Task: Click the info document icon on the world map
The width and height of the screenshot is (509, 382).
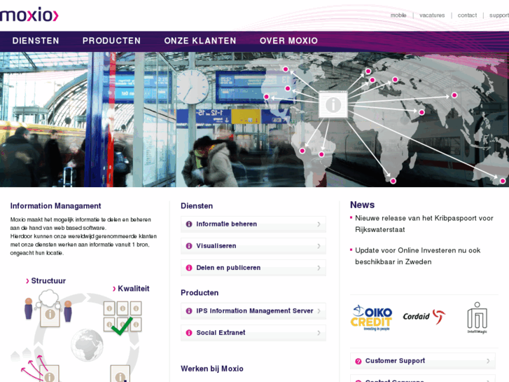Action: point(333,104)
